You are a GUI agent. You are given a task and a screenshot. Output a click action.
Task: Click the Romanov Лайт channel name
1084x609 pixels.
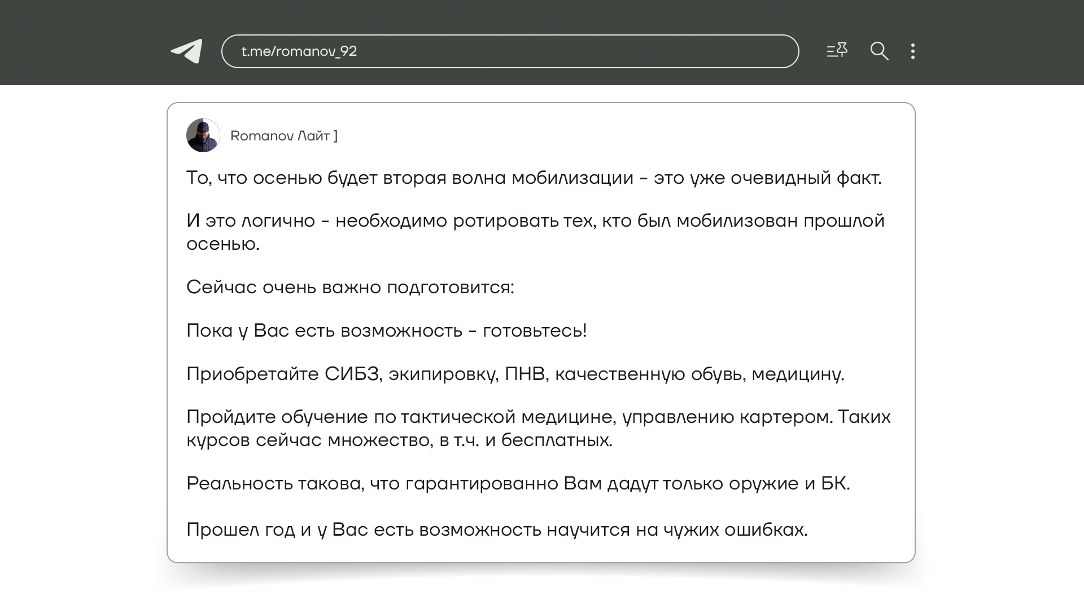click(283, 136)
